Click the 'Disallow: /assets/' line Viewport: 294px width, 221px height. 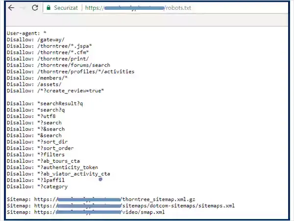34,84
